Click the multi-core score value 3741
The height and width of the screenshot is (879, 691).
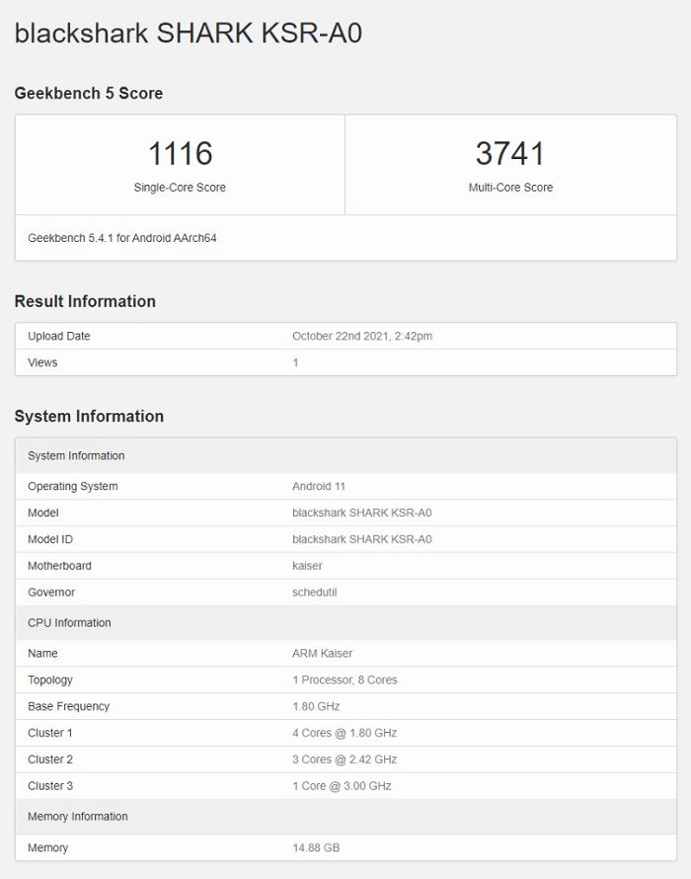(510, 153)
